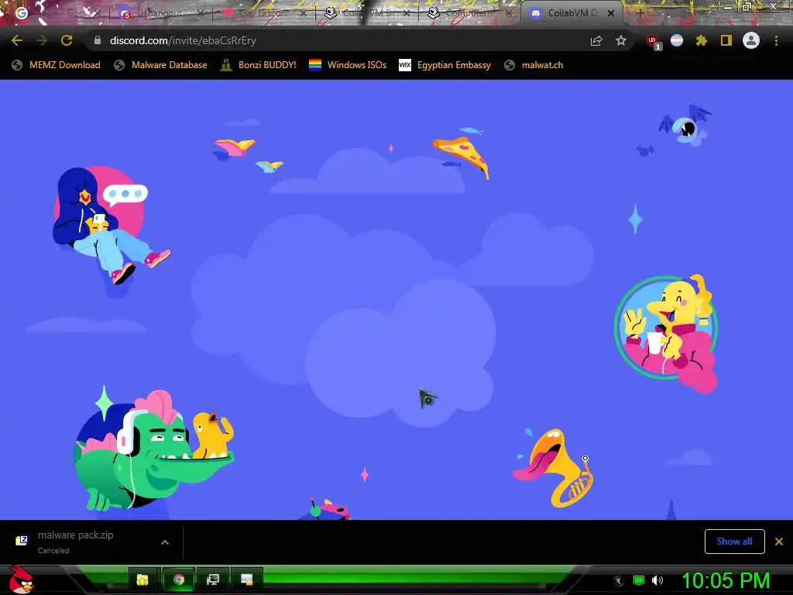Open the computer monitor taskbar app

(213, 580)
